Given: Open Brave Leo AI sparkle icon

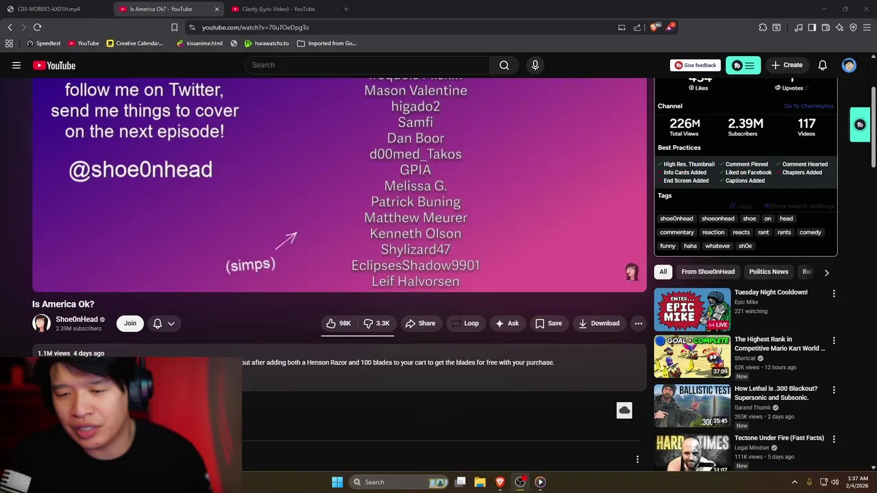Looking at the screenshot, I should coord(839,27).
